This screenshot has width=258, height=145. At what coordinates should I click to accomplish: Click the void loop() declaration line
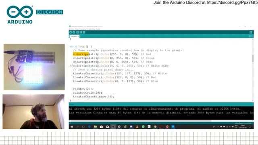coord(81,47)
